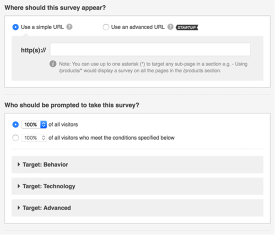This screenshot has width=275, height=235.
Task: Click the http(s):// URL input field
Action: pos(150,49)
